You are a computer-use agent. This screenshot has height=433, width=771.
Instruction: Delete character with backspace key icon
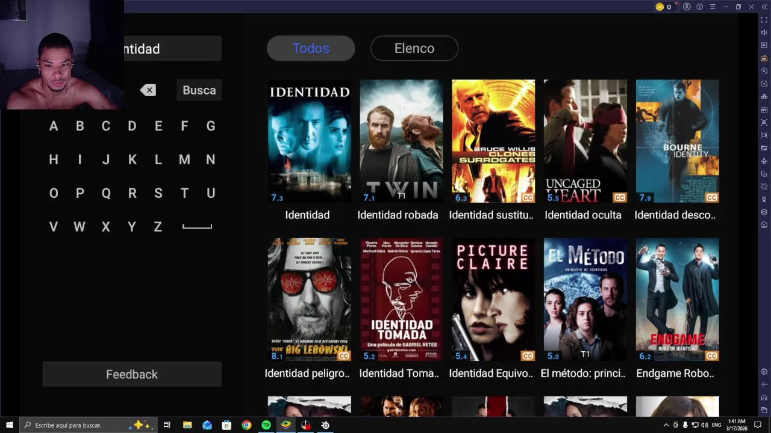(x=148, y=90)
